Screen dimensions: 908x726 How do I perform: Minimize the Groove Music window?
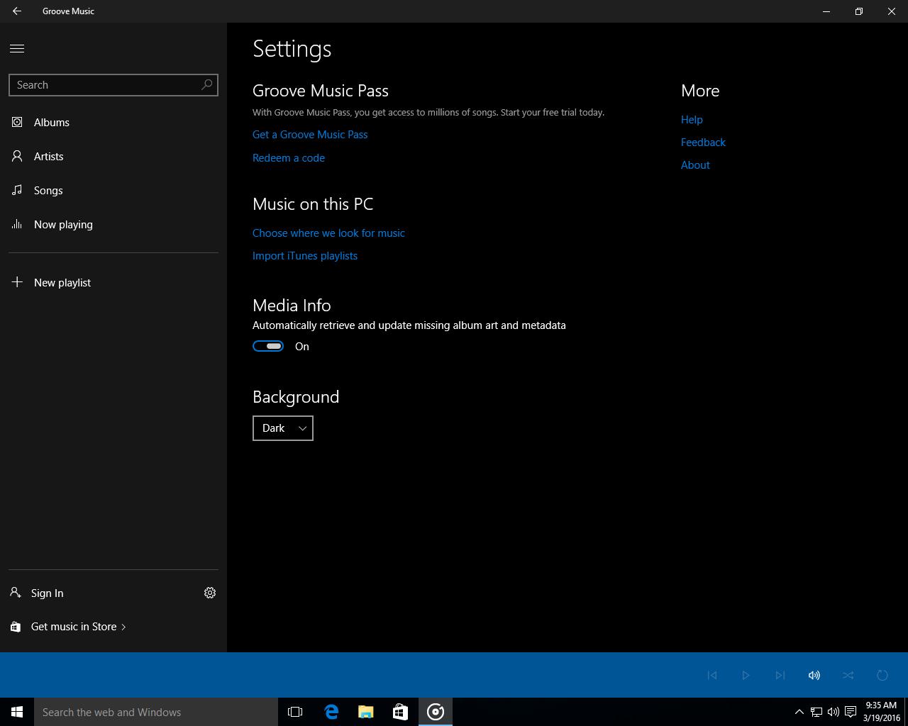[x=826, y=11]
